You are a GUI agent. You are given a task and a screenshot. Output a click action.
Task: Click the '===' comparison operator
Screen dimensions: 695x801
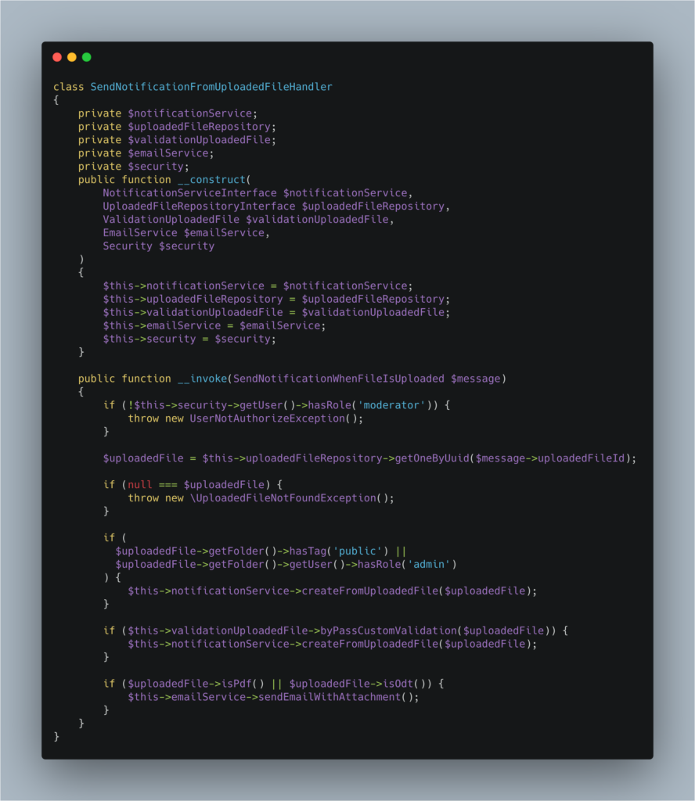click(167, 485)
